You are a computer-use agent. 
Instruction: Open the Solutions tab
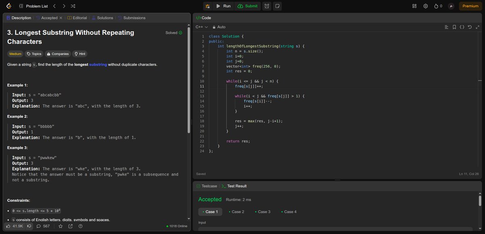coord(102,18)
